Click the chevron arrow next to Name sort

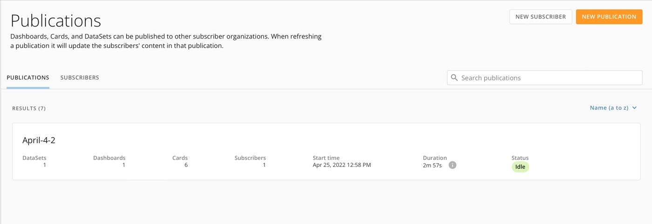(634, 108)
